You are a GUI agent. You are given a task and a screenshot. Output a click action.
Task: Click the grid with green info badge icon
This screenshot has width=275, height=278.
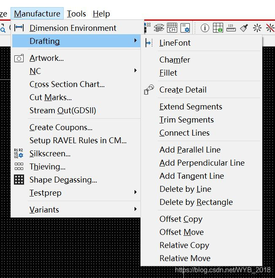[218, 28]
